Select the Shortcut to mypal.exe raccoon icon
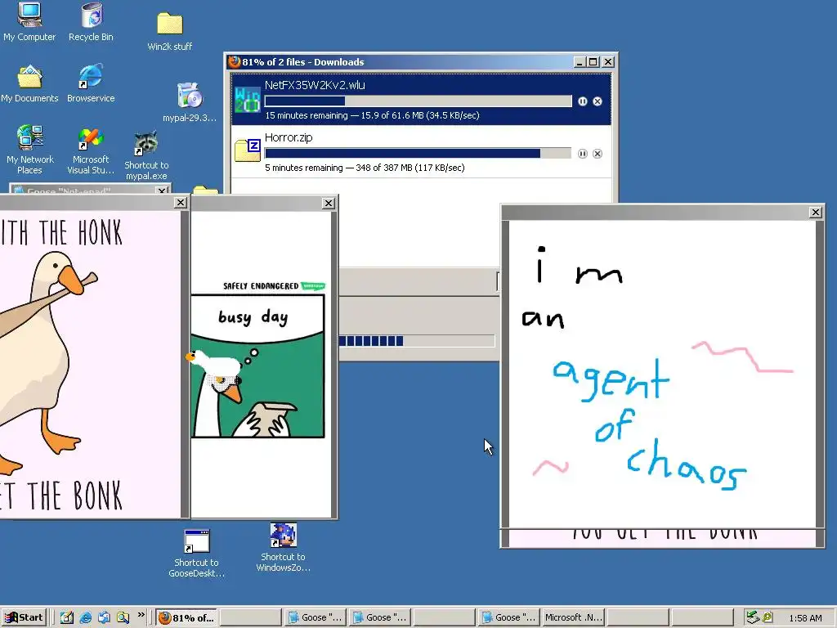Image resolution: width=837 pixels, height=628 pixels. 145,155
